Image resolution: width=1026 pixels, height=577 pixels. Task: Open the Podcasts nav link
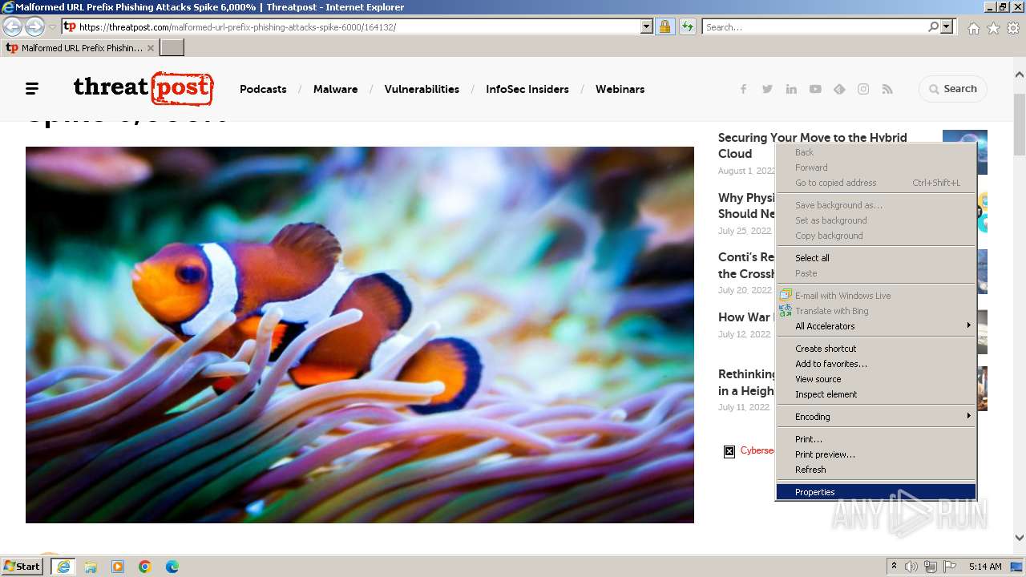coord(263,89)
